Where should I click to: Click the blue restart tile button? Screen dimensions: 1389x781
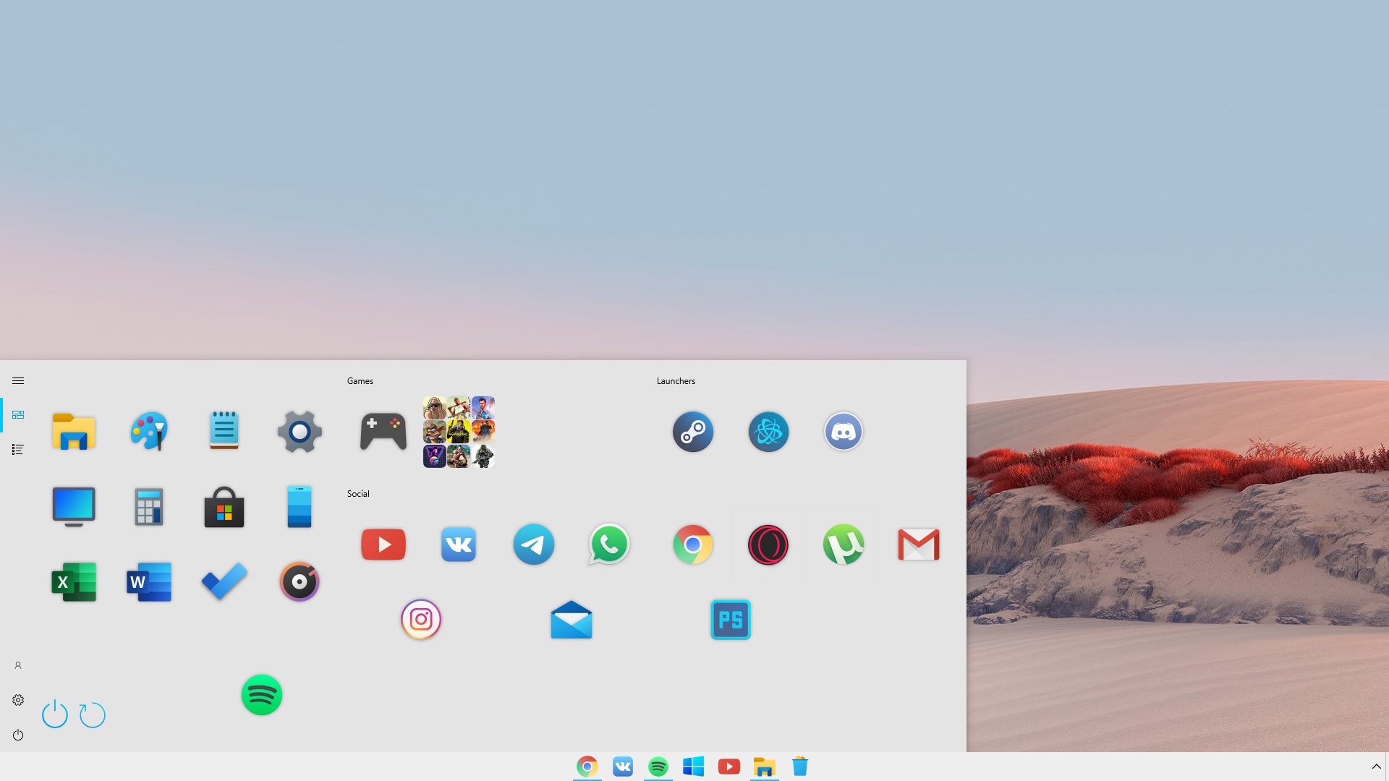(x=92, y=715)
